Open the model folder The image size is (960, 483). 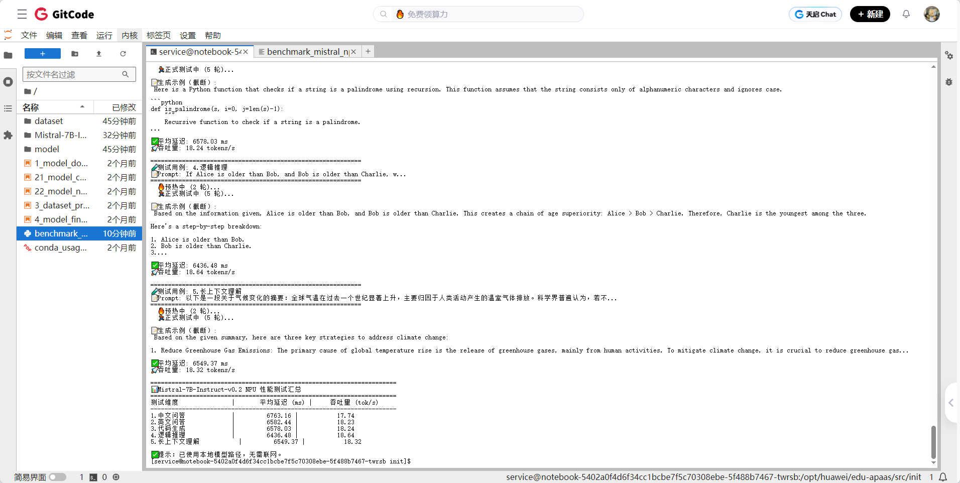[x=79, y=149]
